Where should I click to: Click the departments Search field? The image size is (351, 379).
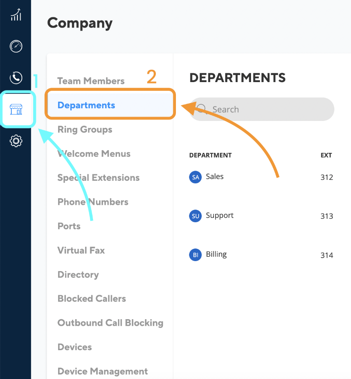pyautogui.click(x=262, y=109)
